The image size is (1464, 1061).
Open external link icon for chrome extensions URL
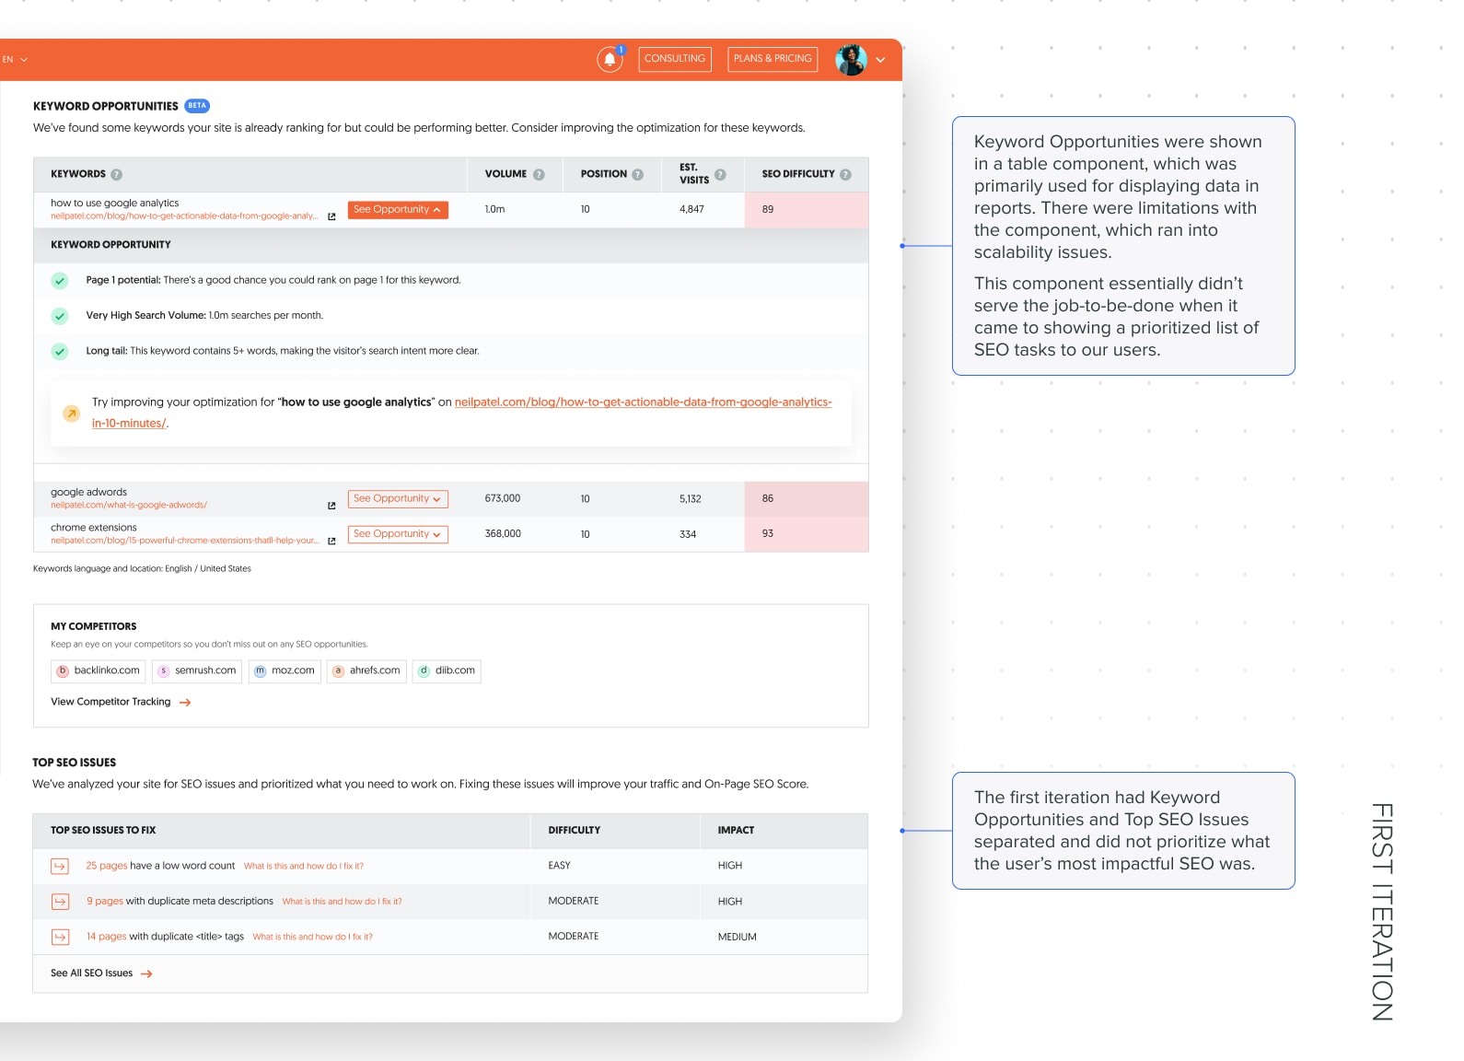[331, 541]
